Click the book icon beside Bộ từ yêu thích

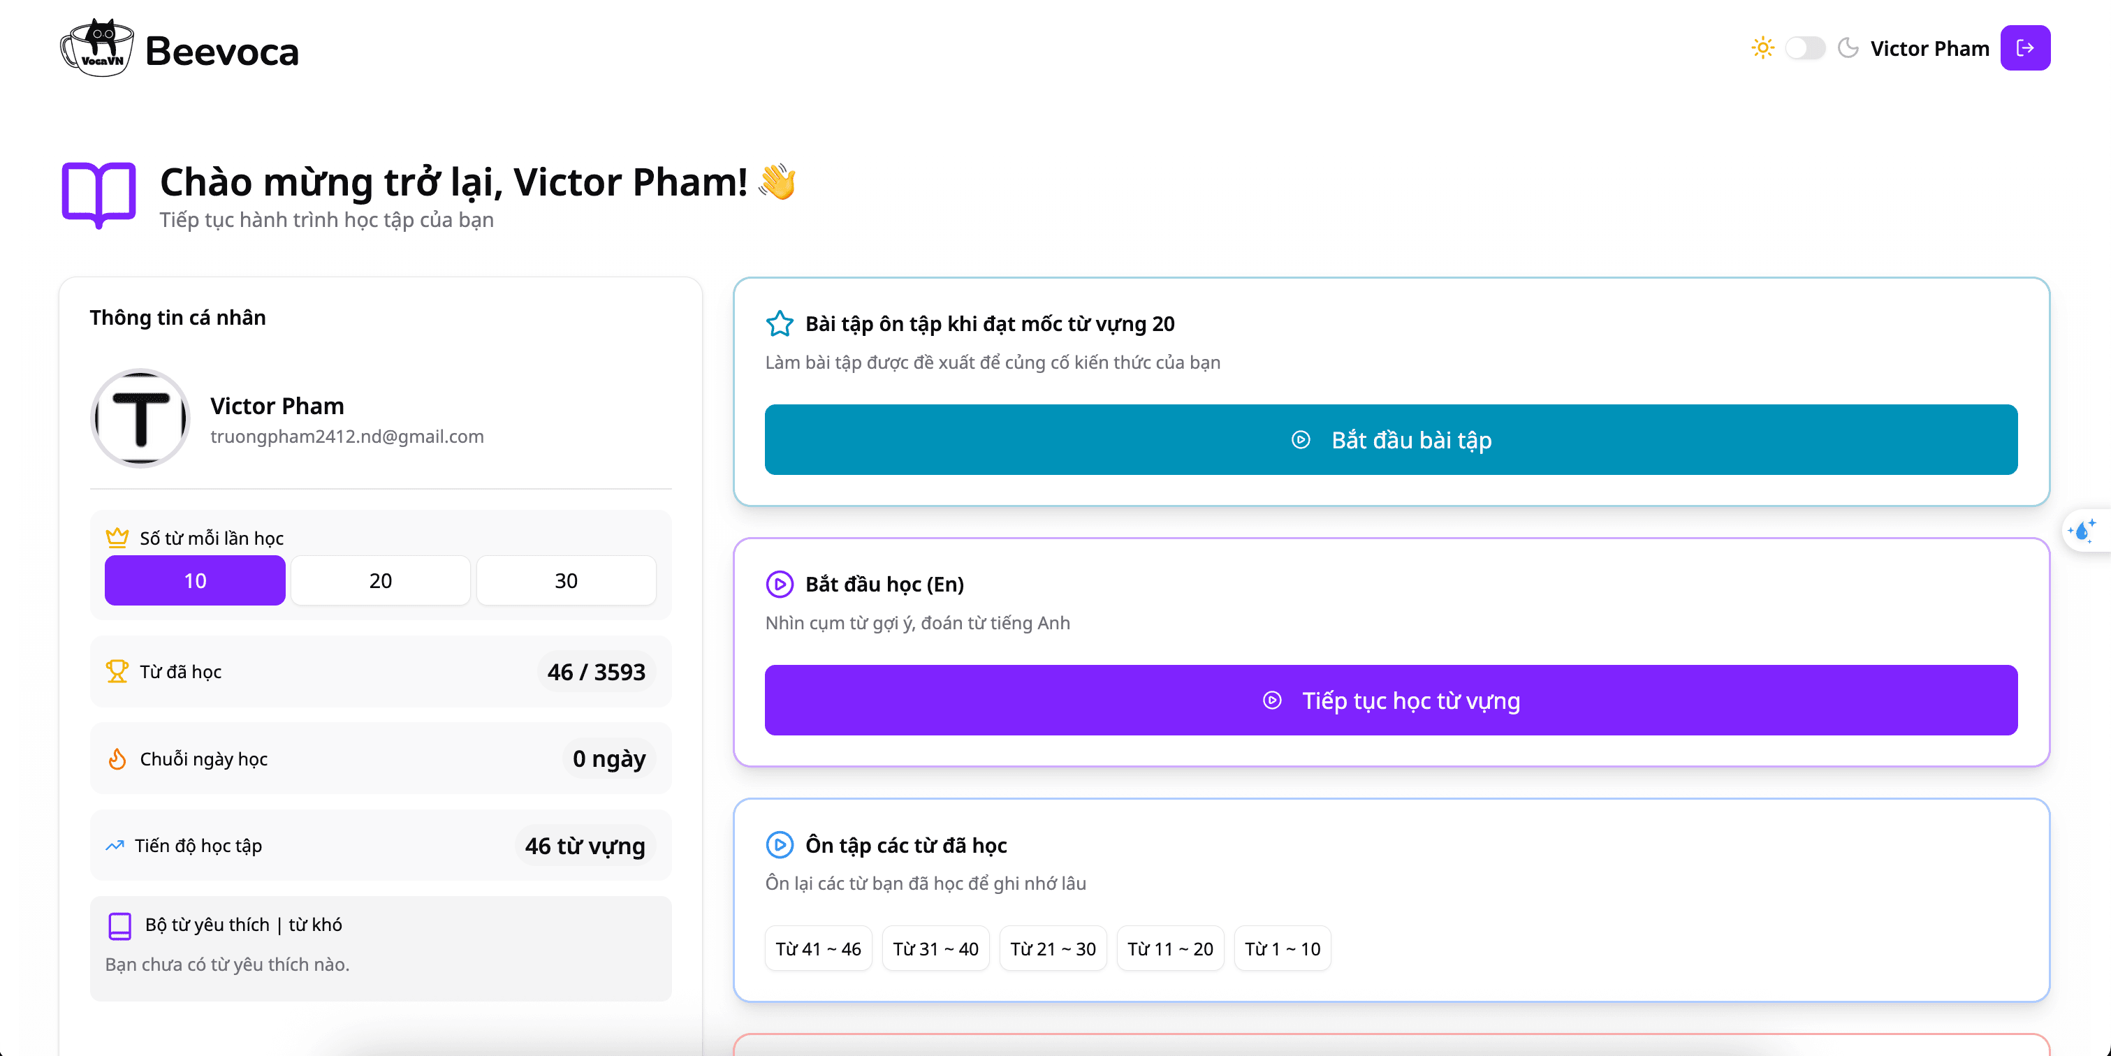point(119,925)
